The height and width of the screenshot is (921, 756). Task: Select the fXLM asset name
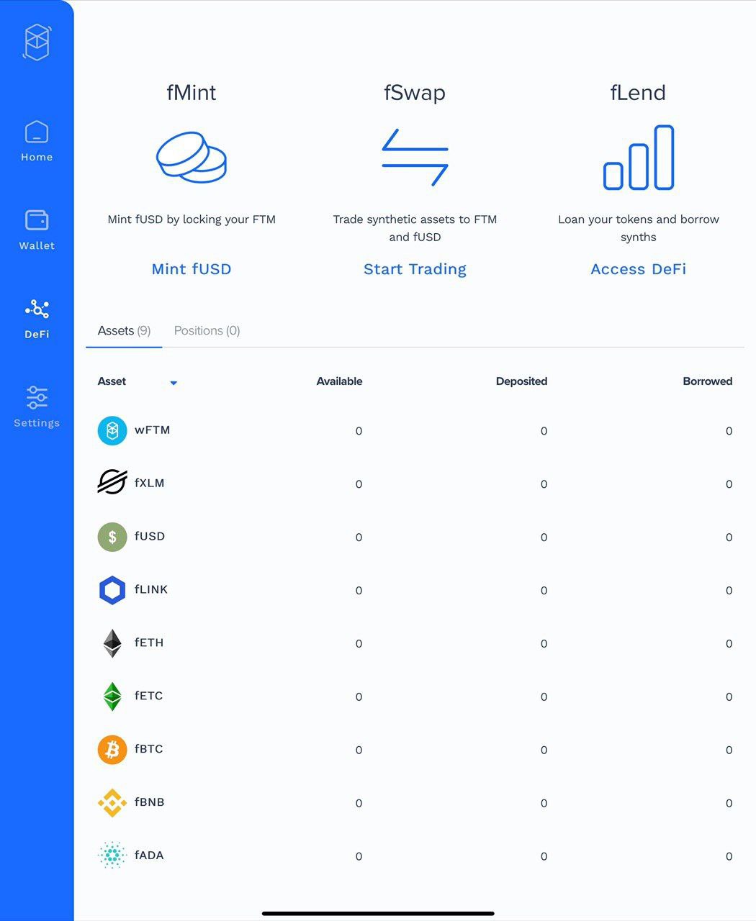150,484
